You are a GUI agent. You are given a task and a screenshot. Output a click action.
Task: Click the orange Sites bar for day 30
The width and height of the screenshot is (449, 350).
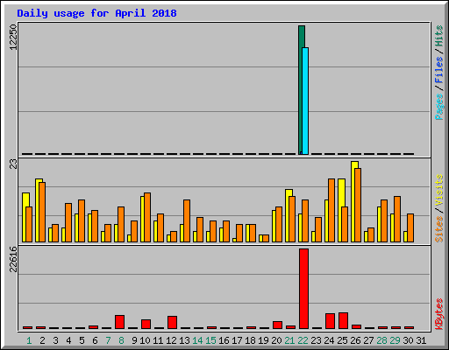point(410,227)
